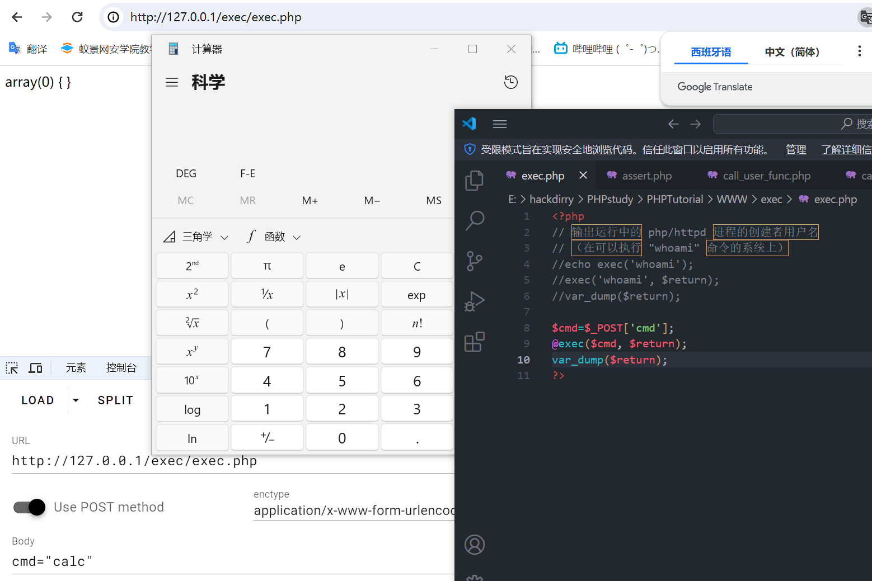Open VS Code Accounts icon
The height and width of the screenshot is (581, 872).
475,545
